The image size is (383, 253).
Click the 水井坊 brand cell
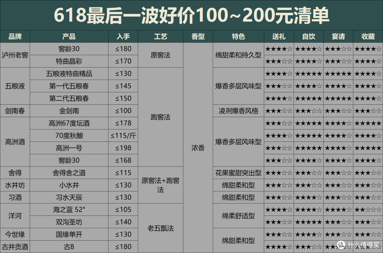[x=15, y=185]
